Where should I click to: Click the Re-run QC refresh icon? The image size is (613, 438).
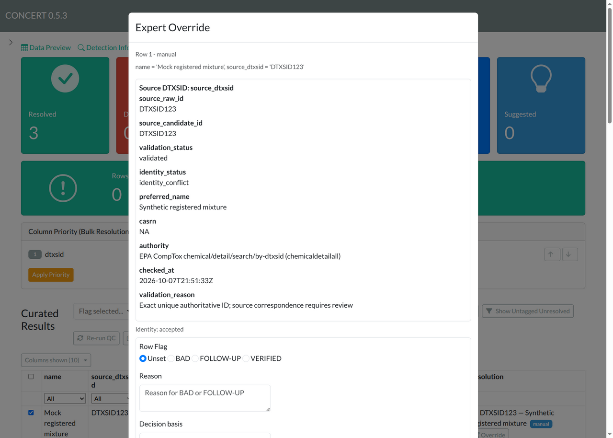click(x=80, y=338)
